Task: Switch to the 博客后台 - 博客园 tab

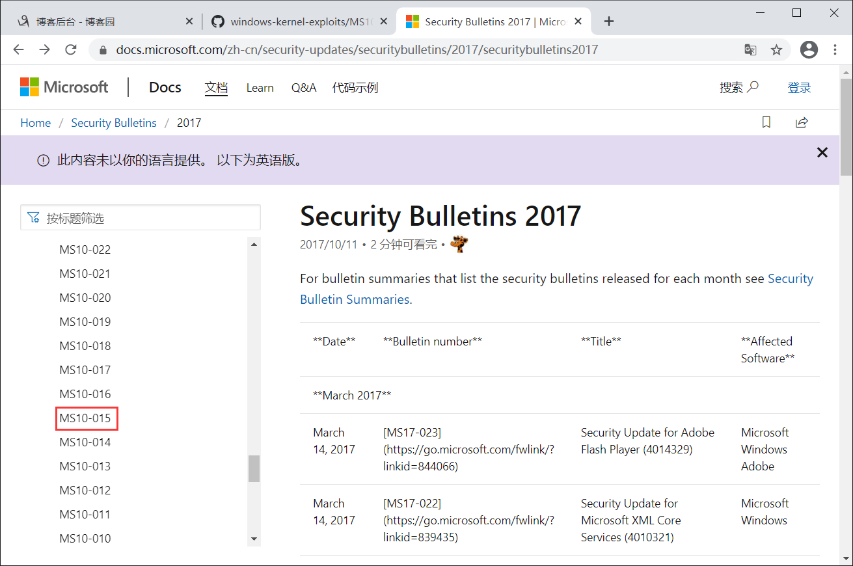Action: (104, 21)
